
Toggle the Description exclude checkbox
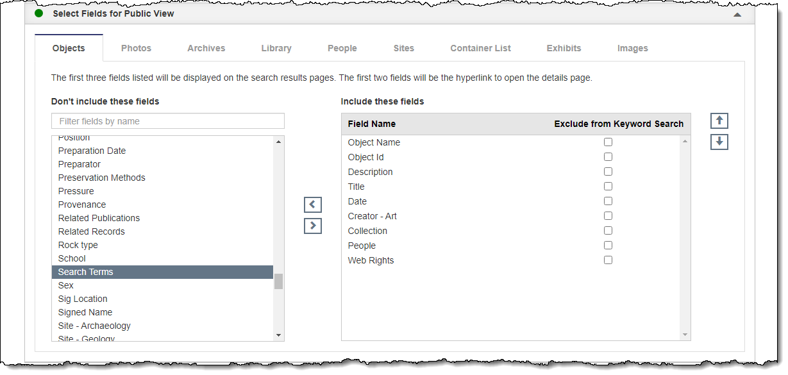pyautogui.click(x=608, y=172)
